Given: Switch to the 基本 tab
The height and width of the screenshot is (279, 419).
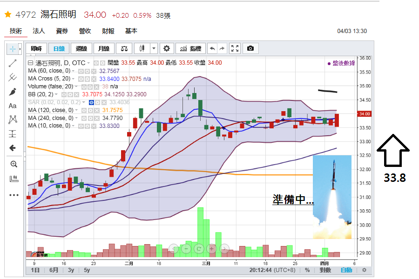Looking at the screenshot, I should point(131,31).
